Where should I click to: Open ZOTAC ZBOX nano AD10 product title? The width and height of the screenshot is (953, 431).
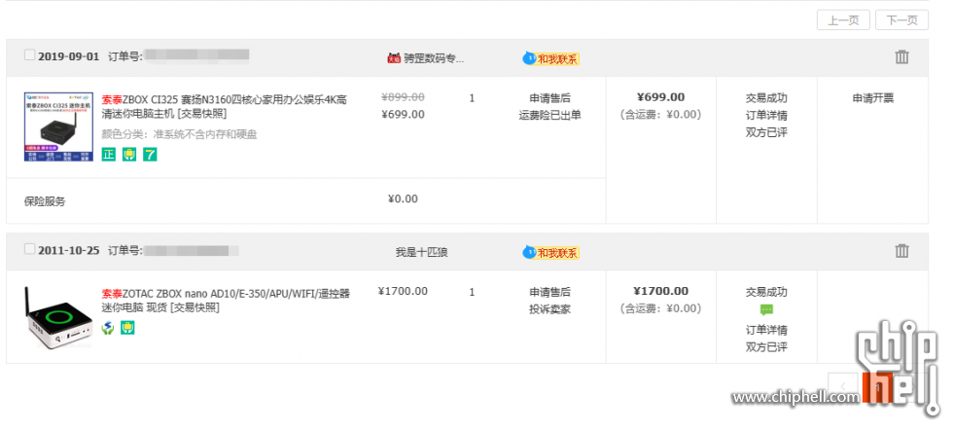[x=226, y=301]
